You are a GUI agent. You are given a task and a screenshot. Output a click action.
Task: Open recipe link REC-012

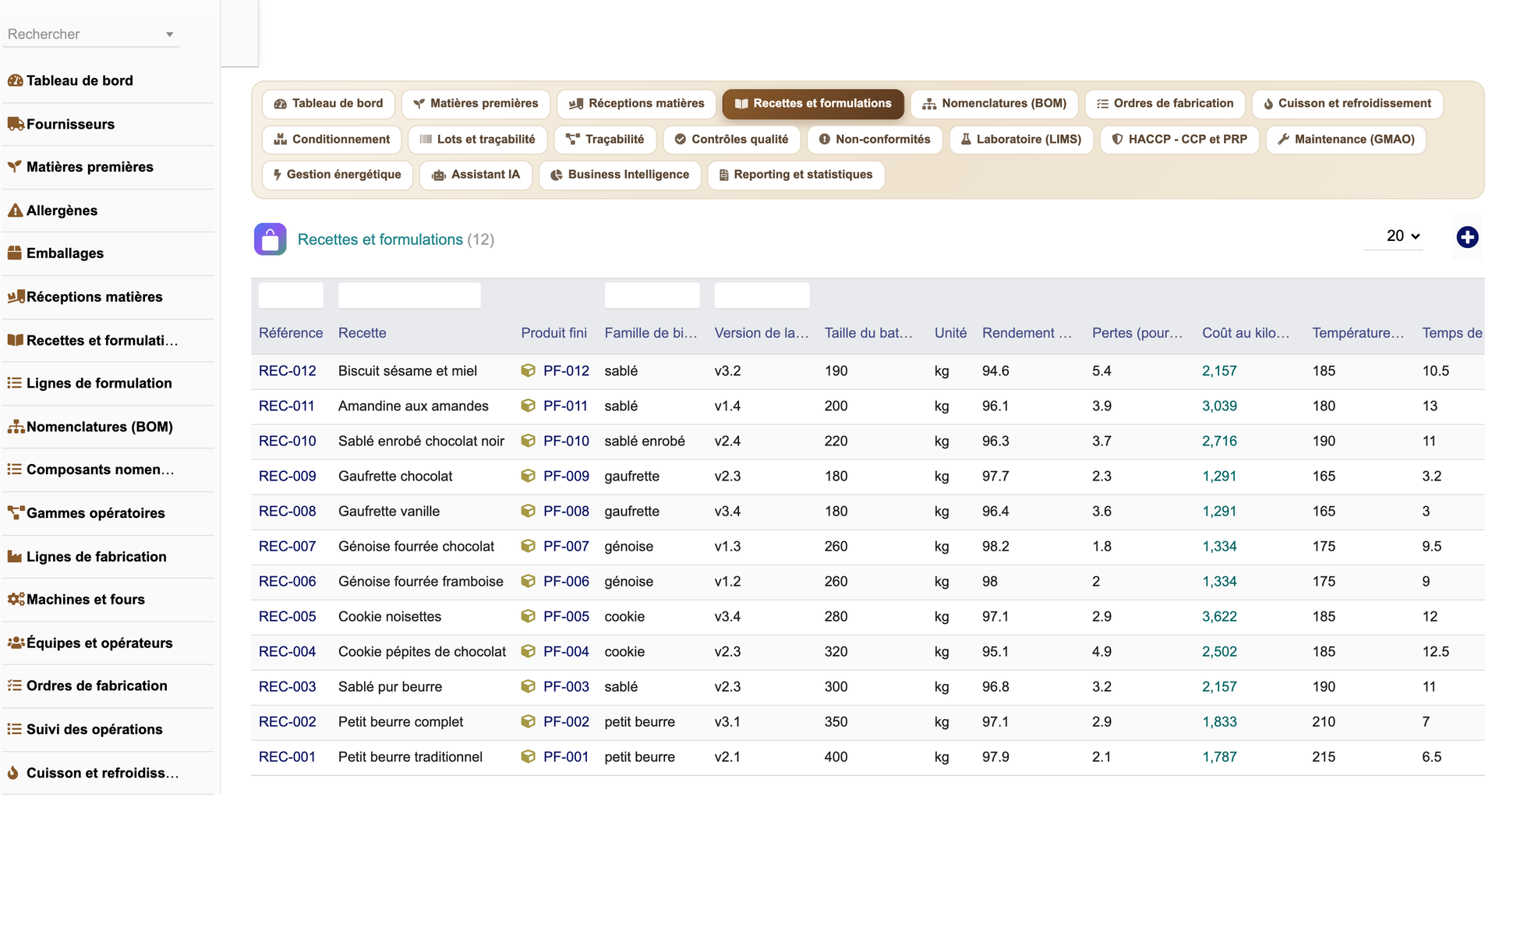pos(288,371)
